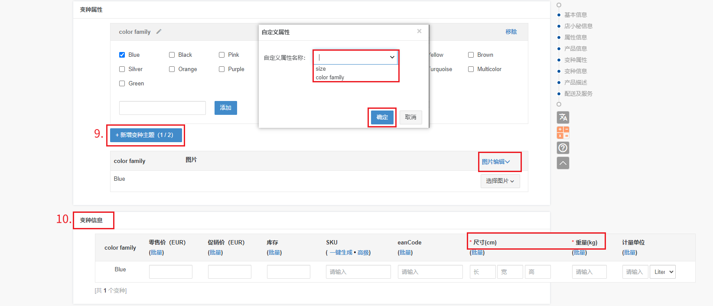Open the 选择图片 dropdown for Blue

coord(500,181)
